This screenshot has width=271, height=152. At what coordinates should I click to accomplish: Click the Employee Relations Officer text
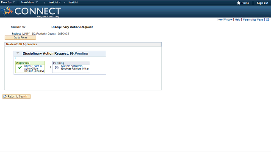(75, 68)
